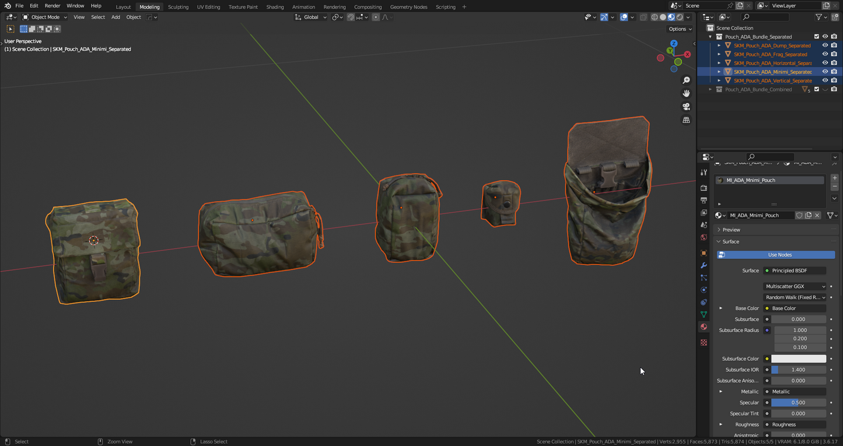Disable rendering for SKM_Pouch_ADA_Vertical_Separated
Screen dimensions: 843x446
point(834,81)
